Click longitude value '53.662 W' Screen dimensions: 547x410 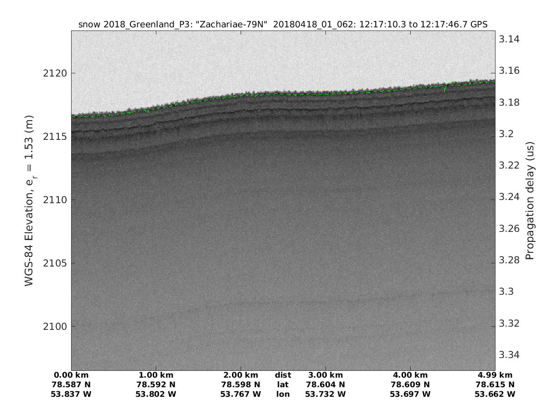[x=495, y=395]
